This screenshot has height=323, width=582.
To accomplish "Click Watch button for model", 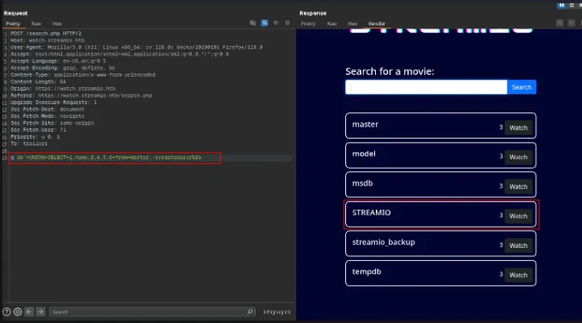I will [518, 157].
